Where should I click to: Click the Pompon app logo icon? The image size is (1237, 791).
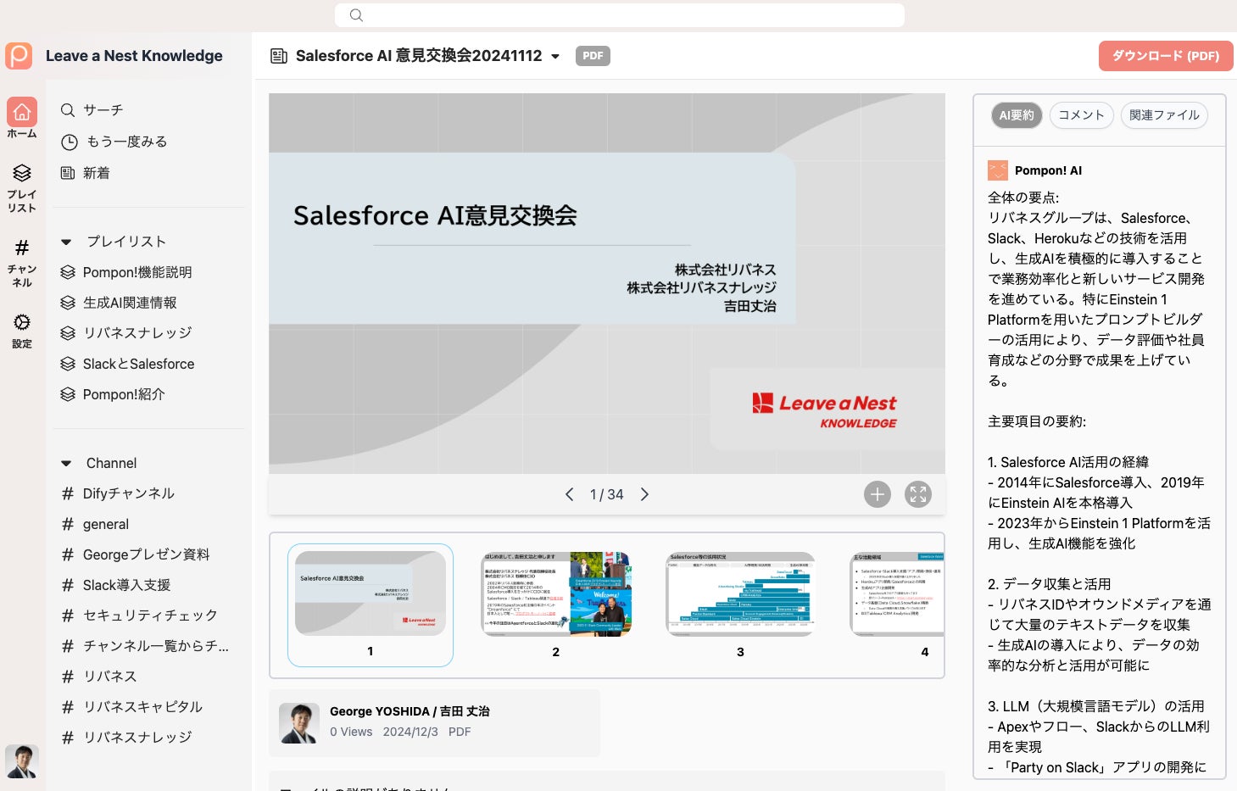[x=19, y=56]
